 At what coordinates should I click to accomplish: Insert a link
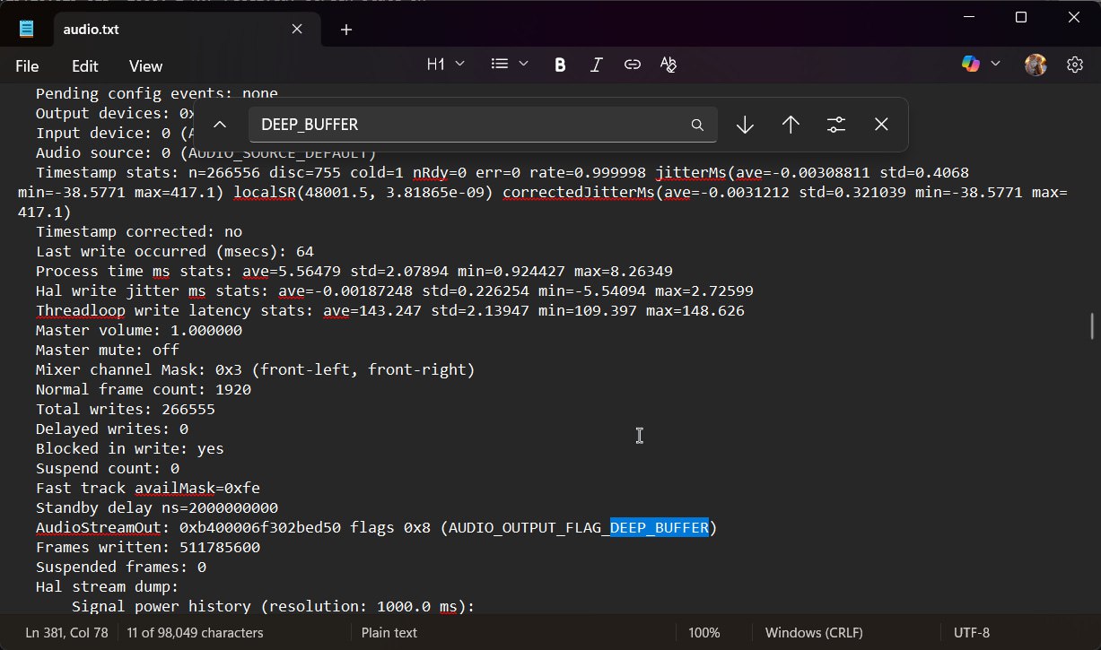(632, 65)
